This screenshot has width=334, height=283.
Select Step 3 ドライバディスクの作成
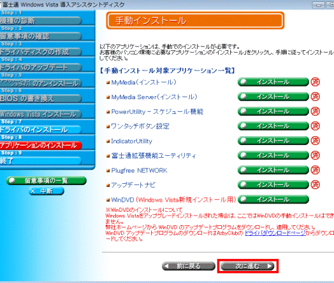tap(41, 52)
